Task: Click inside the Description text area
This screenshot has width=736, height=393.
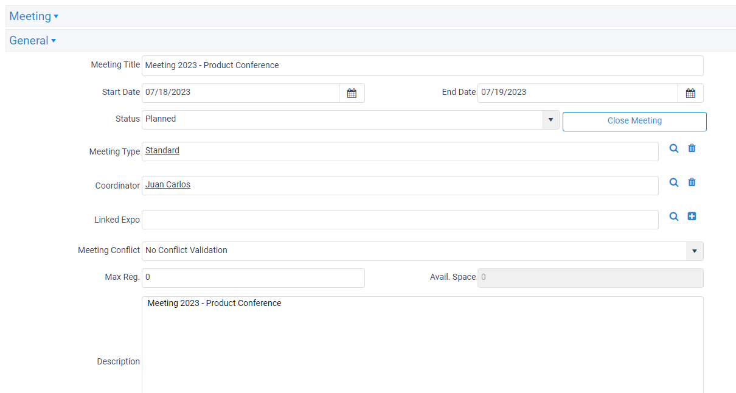Action: pos(422,341)
